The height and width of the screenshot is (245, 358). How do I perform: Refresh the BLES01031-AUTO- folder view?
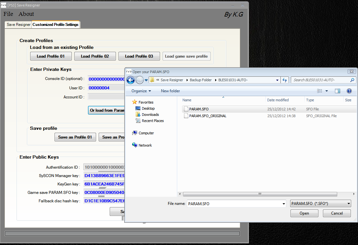pos(284,80)
